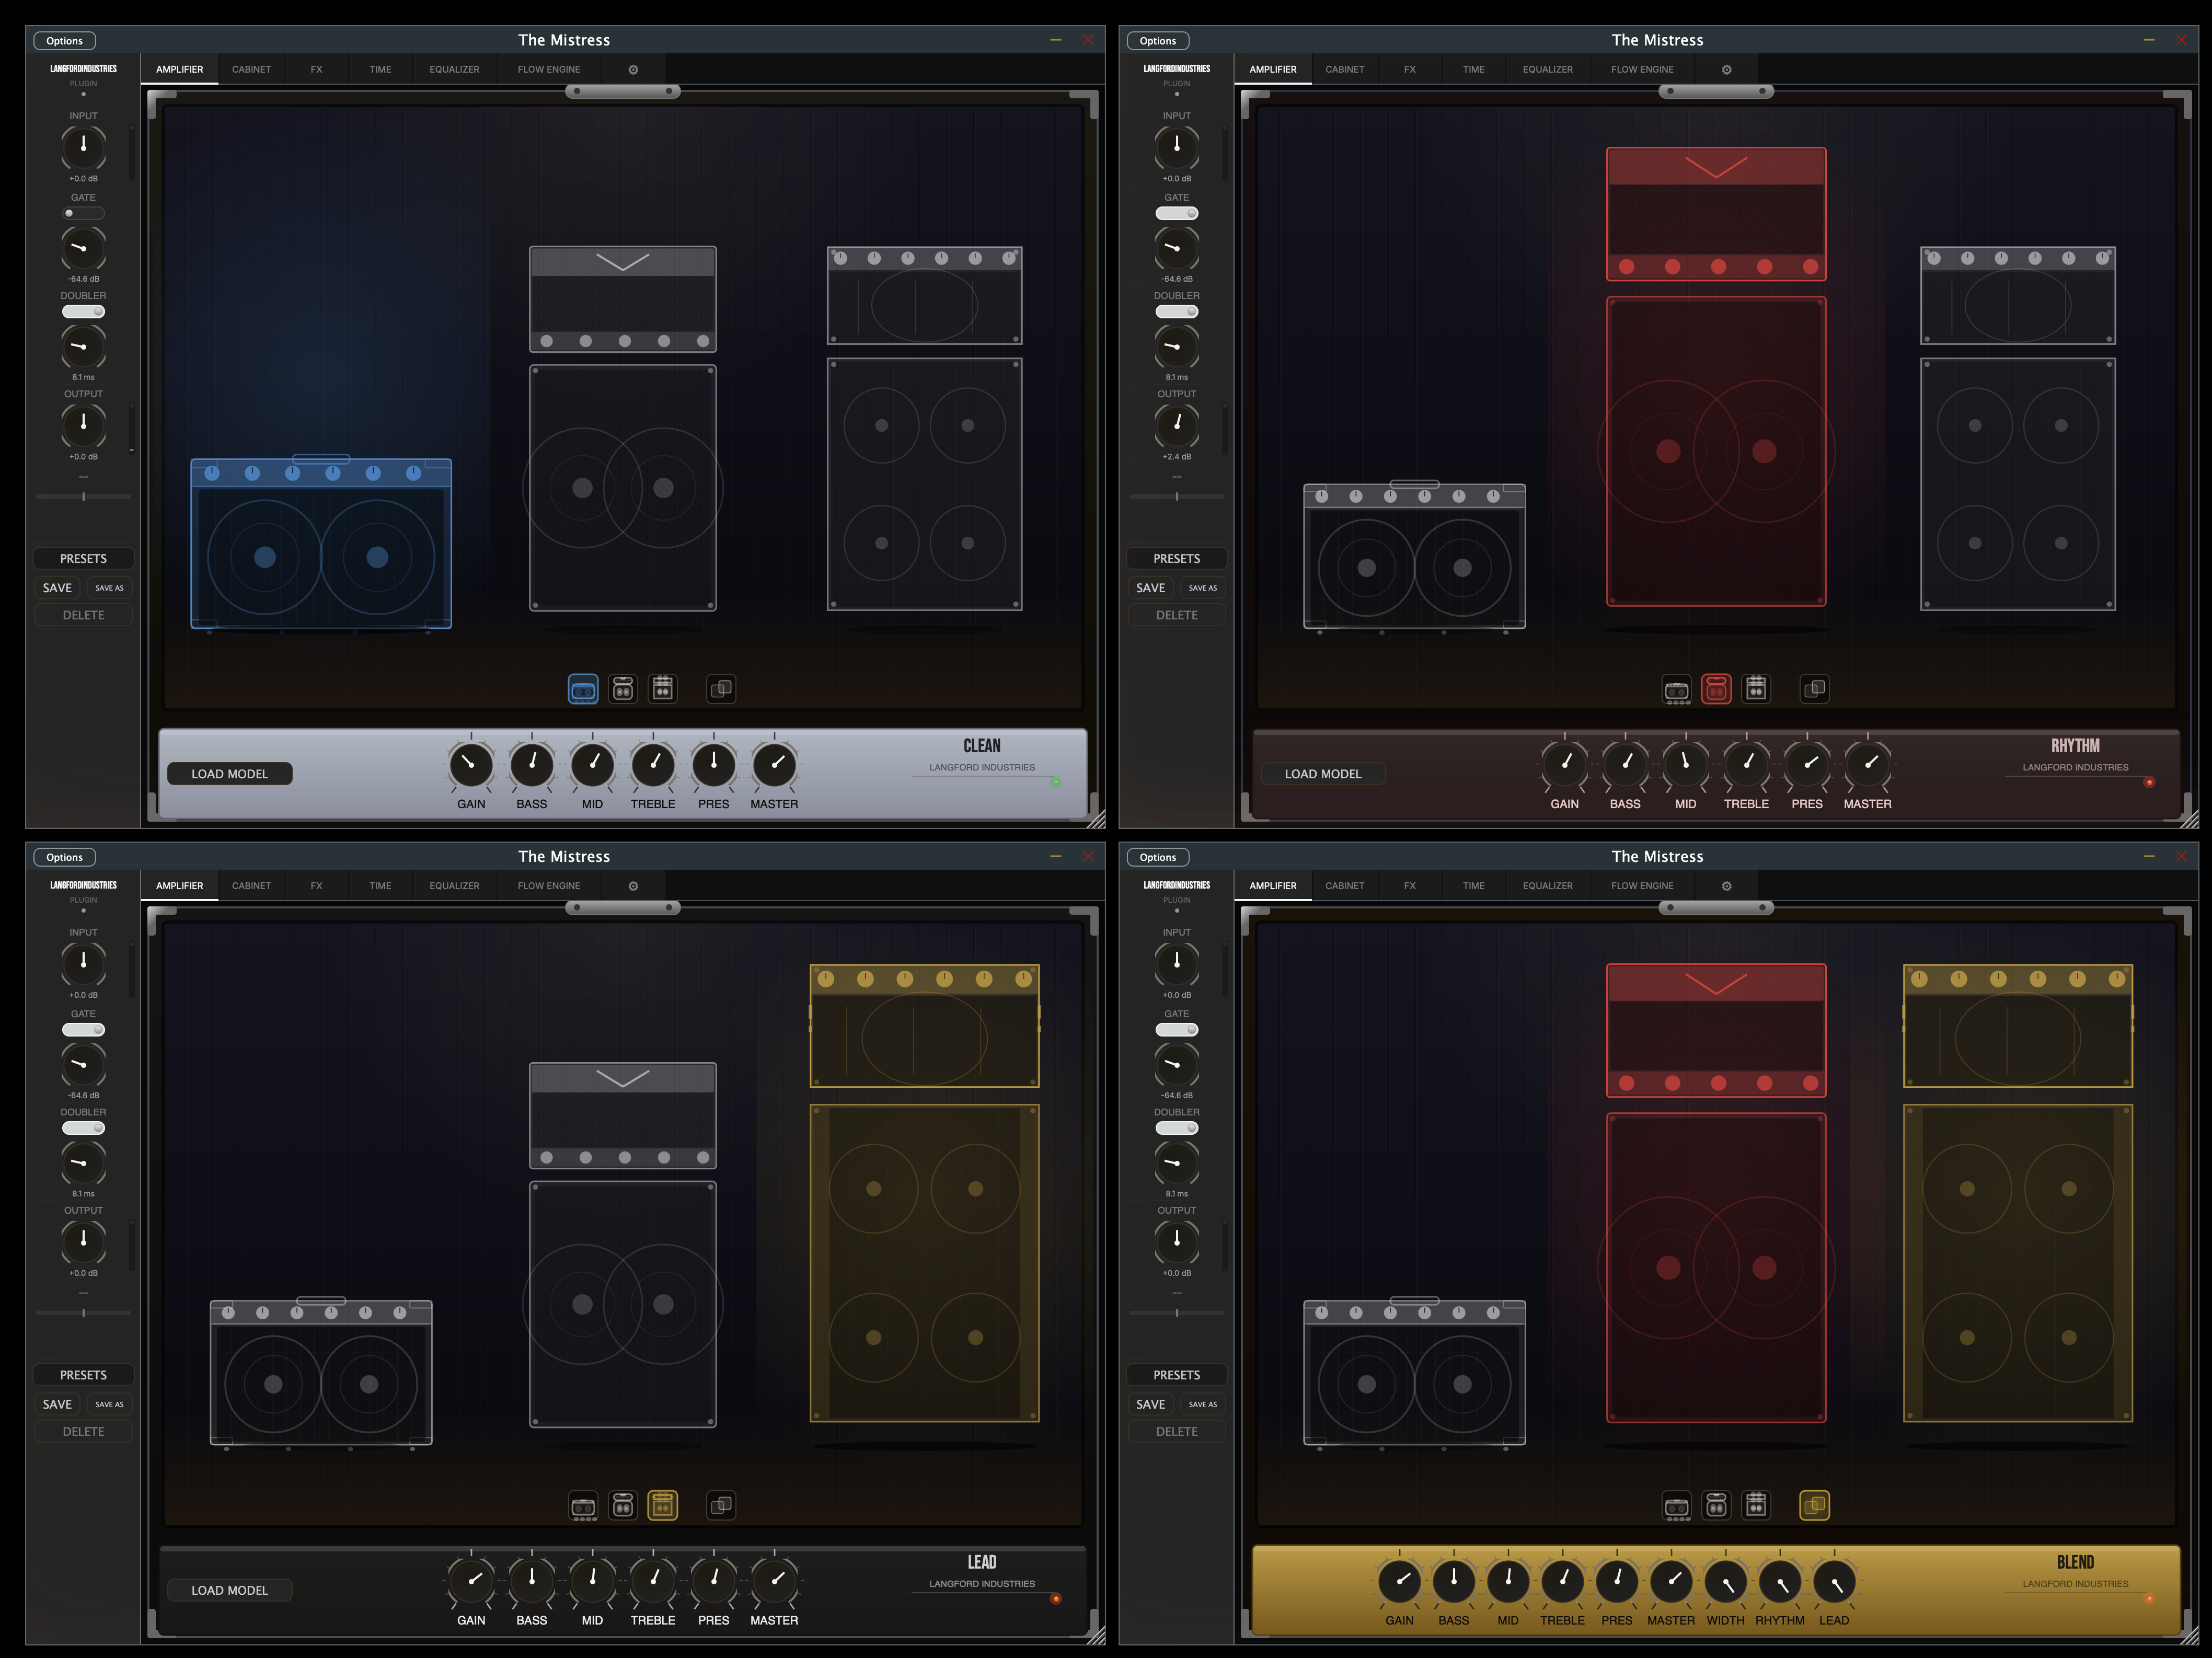Toggle the DOUBLER switch in Clean window
This screenshot has height=1658, width=2212.
point(83,311)
